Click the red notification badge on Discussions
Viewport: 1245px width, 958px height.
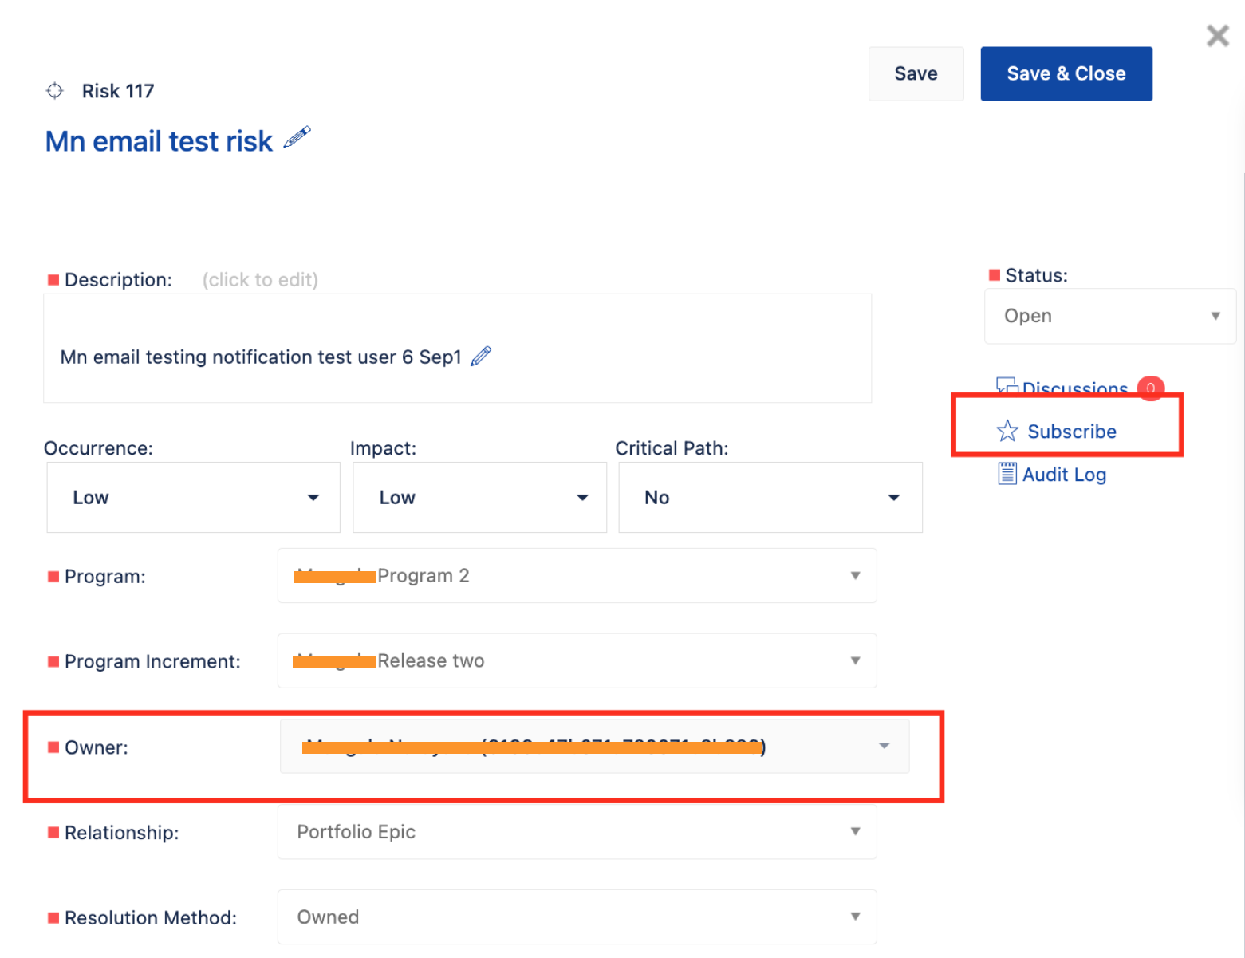1150,388
